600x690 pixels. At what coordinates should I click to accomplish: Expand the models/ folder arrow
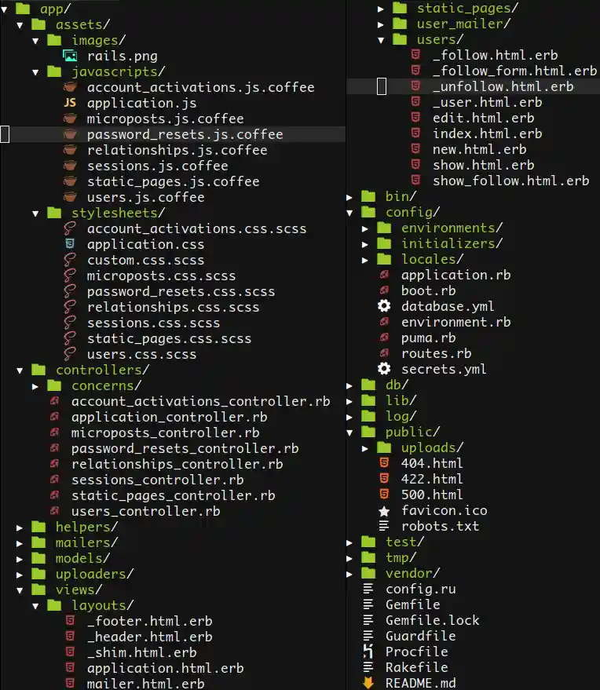click(20, 559)
